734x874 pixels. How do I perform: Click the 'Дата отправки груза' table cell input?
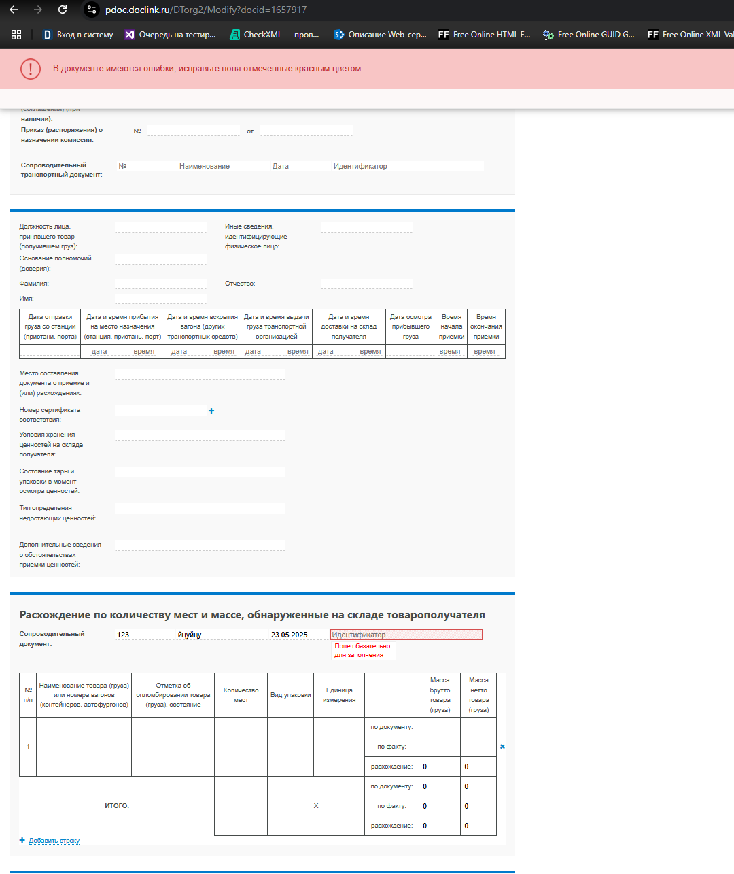pos(50,352)
